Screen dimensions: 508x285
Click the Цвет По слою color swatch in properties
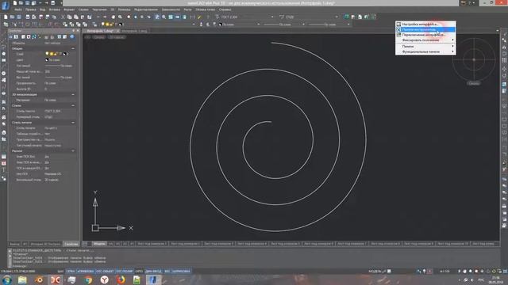(x=47, y=60)
